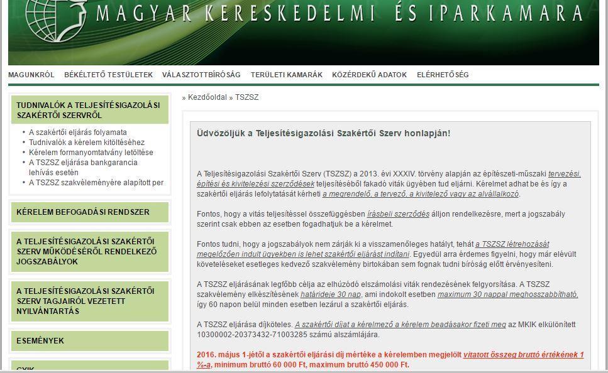
Task: Click underlined 'határideje 30 nap' text
Action: 331,295
